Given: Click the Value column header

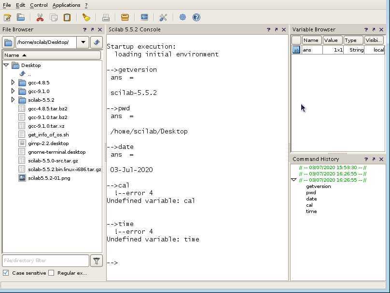Looking at the screenshot, I should pos(333,40).
